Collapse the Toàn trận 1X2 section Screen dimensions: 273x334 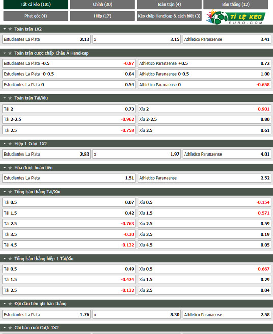5,29
